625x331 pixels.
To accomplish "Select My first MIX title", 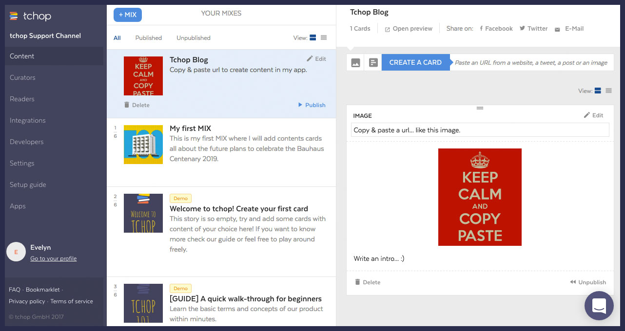I will pyautogui.click(x=190, y=129).
